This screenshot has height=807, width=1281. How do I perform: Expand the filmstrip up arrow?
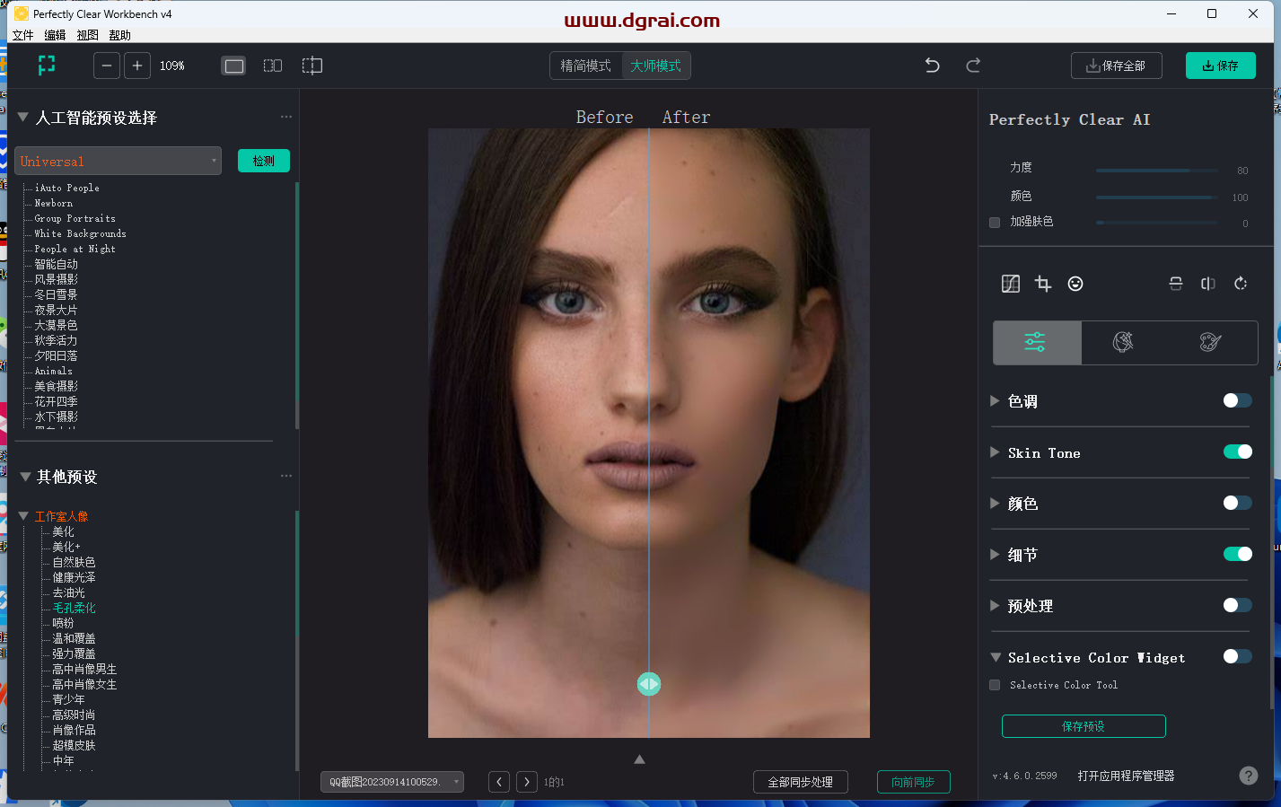point(639,759)
